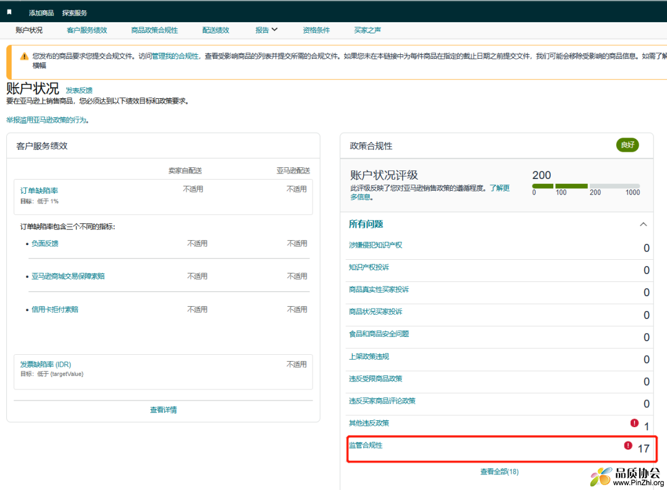Click the 良好 status badge
This screenshot has width=667, height=490.
627,145
